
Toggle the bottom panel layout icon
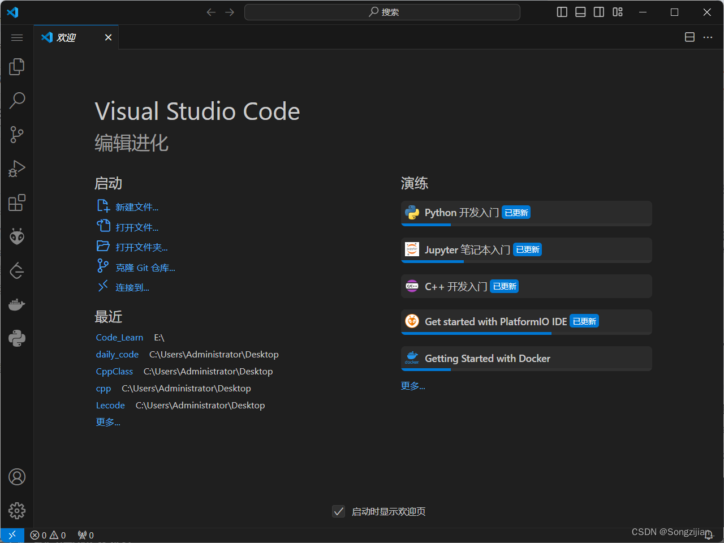pyautogui.click(x=580, y=12)
